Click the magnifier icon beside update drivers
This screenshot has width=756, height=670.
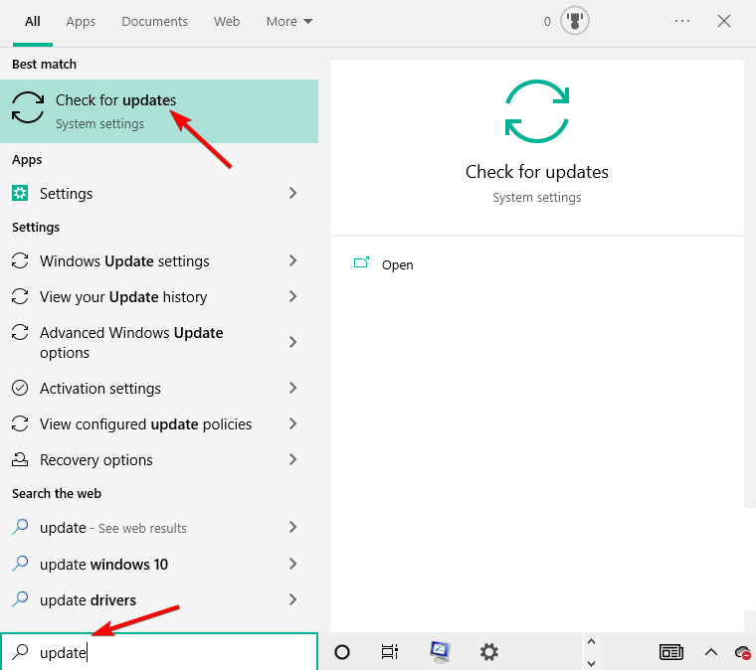[20, 599]
